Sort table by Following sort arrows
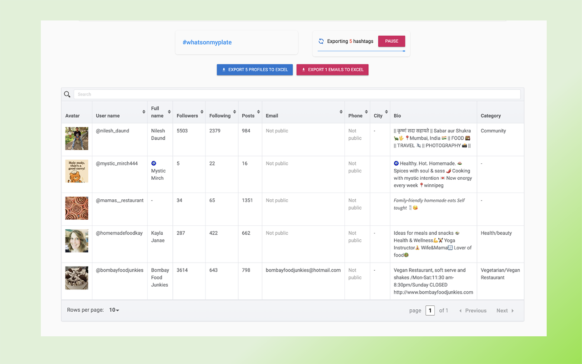The image size is (582, 364). (235, 112)
